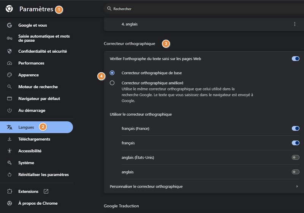
Task: Click the shield icon for Confidentialité
Action: (x=10, y=51)
